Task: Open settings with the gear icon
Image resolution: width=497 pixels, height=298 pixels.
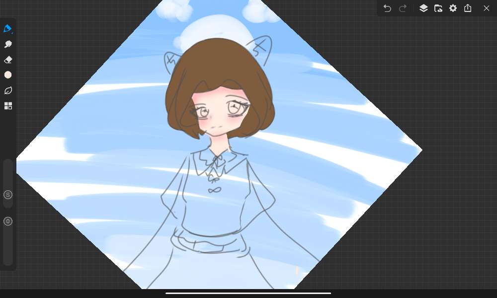Action: 453,8
